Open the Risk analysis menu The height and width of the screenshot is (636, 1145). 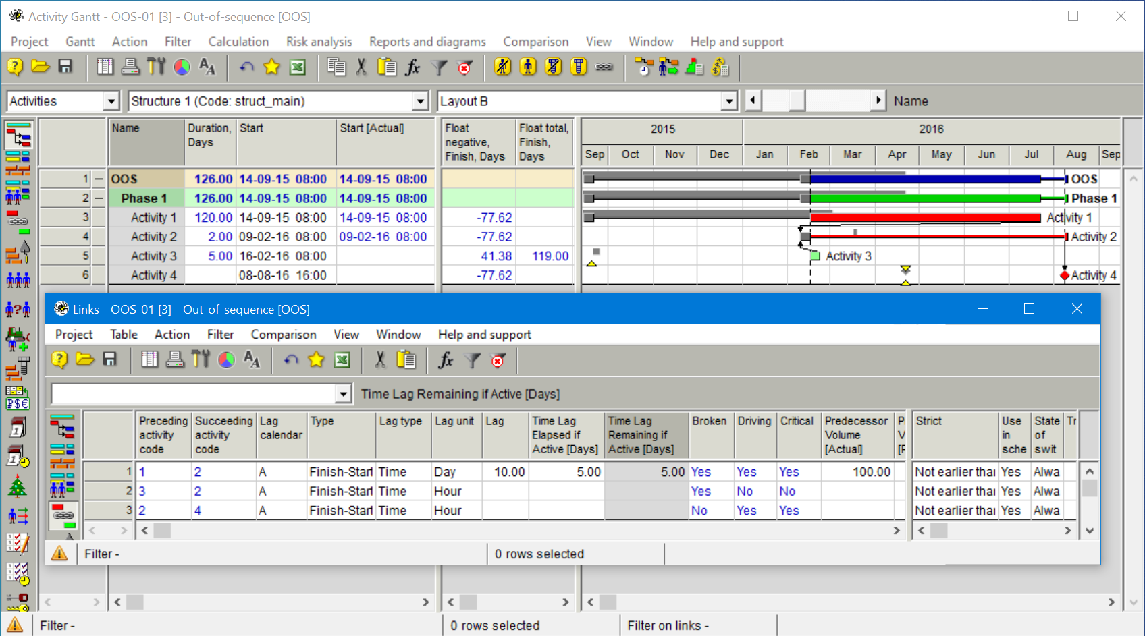coord(319,42)
